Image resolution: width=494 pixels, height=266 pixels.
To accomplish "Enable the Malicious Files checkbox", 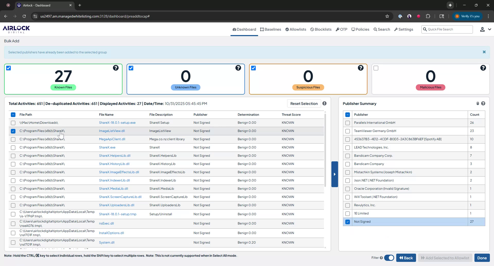I will [376, 68].
